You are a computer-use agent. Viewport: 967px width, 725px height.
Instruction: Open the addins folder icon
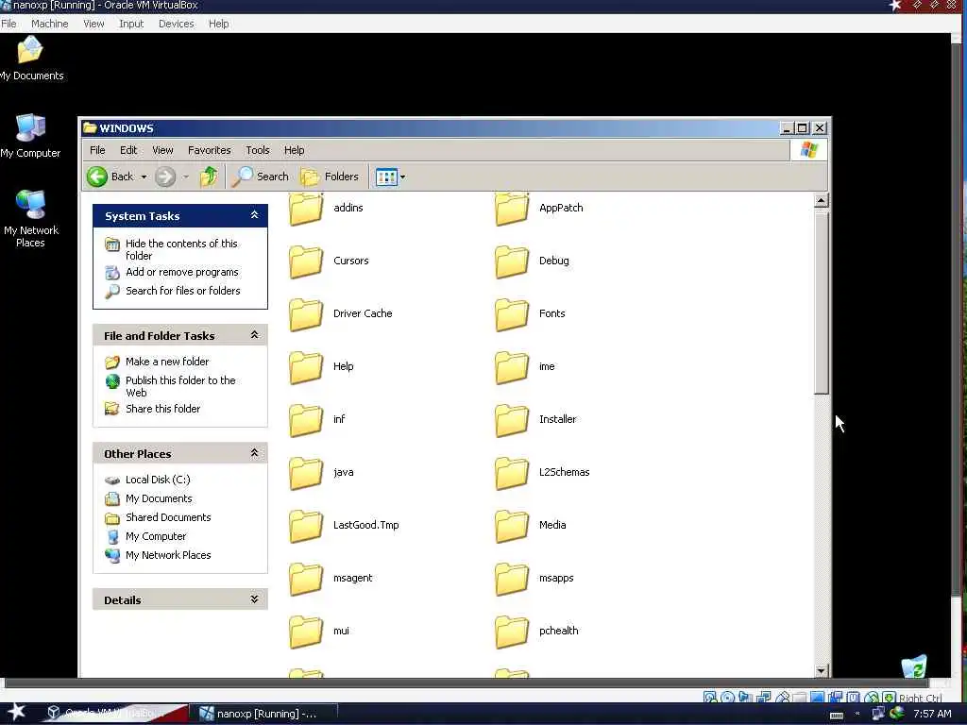[306, 209]
